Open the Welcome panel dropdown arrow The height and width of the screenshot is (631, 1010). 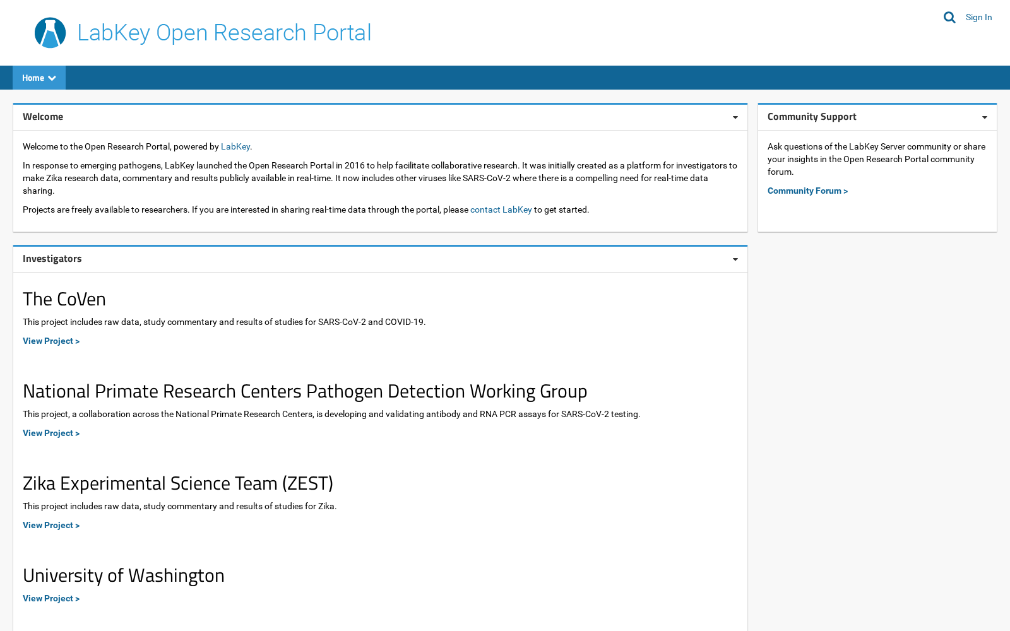pyautogui.click(x=735, y=117)
